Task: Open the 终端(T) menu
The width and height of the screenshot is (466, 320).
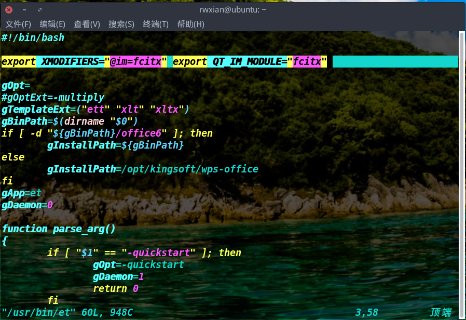Action: 156,24
